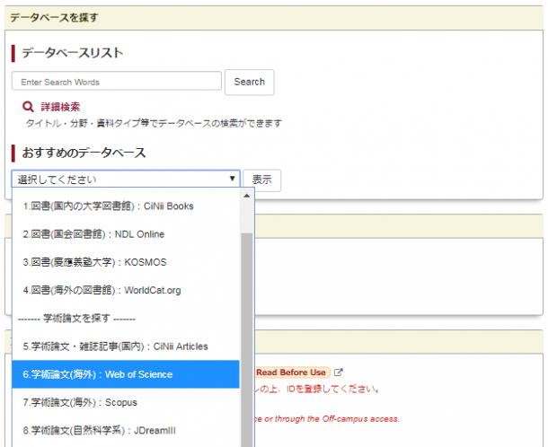Click the external link icon after Read Before Use
The width and height of the screenshot is (548, 447).
coord(338,372)
